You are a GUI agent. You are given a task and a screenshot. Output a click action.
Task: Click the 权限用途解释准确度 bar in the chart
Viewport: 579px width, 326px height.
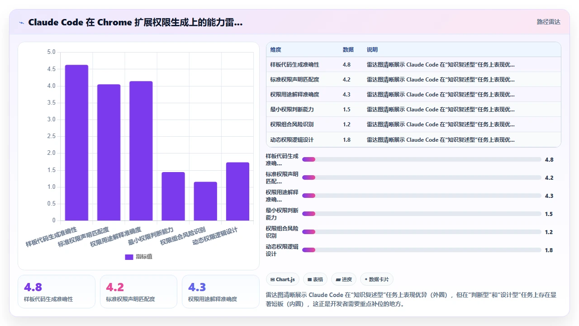coord(141,151)
